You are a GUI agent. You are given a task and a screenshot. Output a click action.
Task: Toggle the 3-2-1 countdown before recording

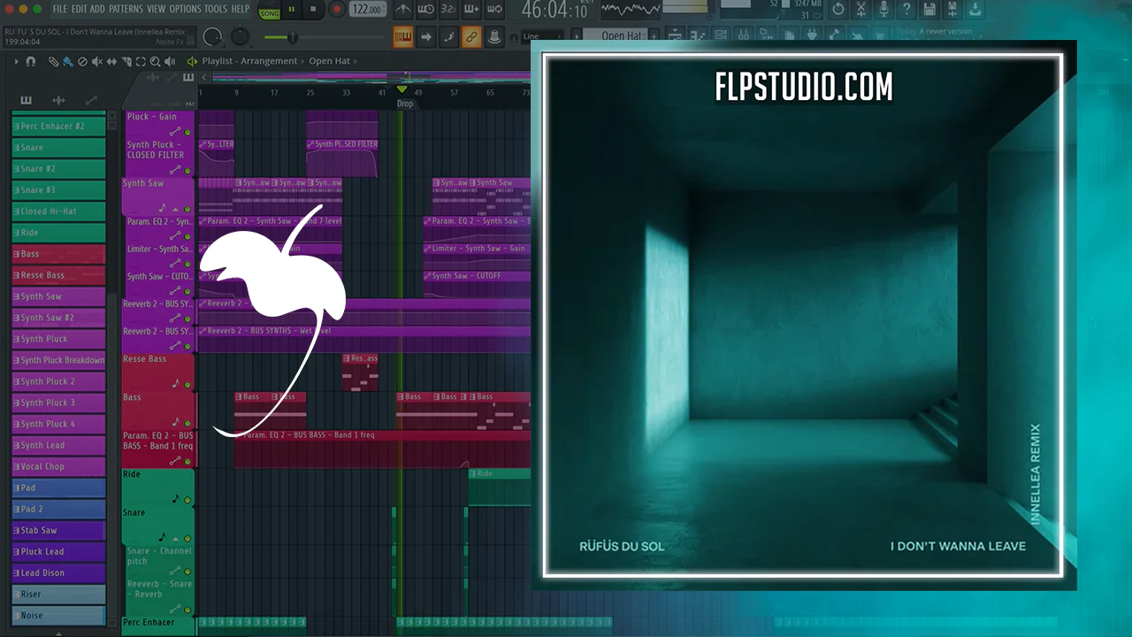pos(448,10)
